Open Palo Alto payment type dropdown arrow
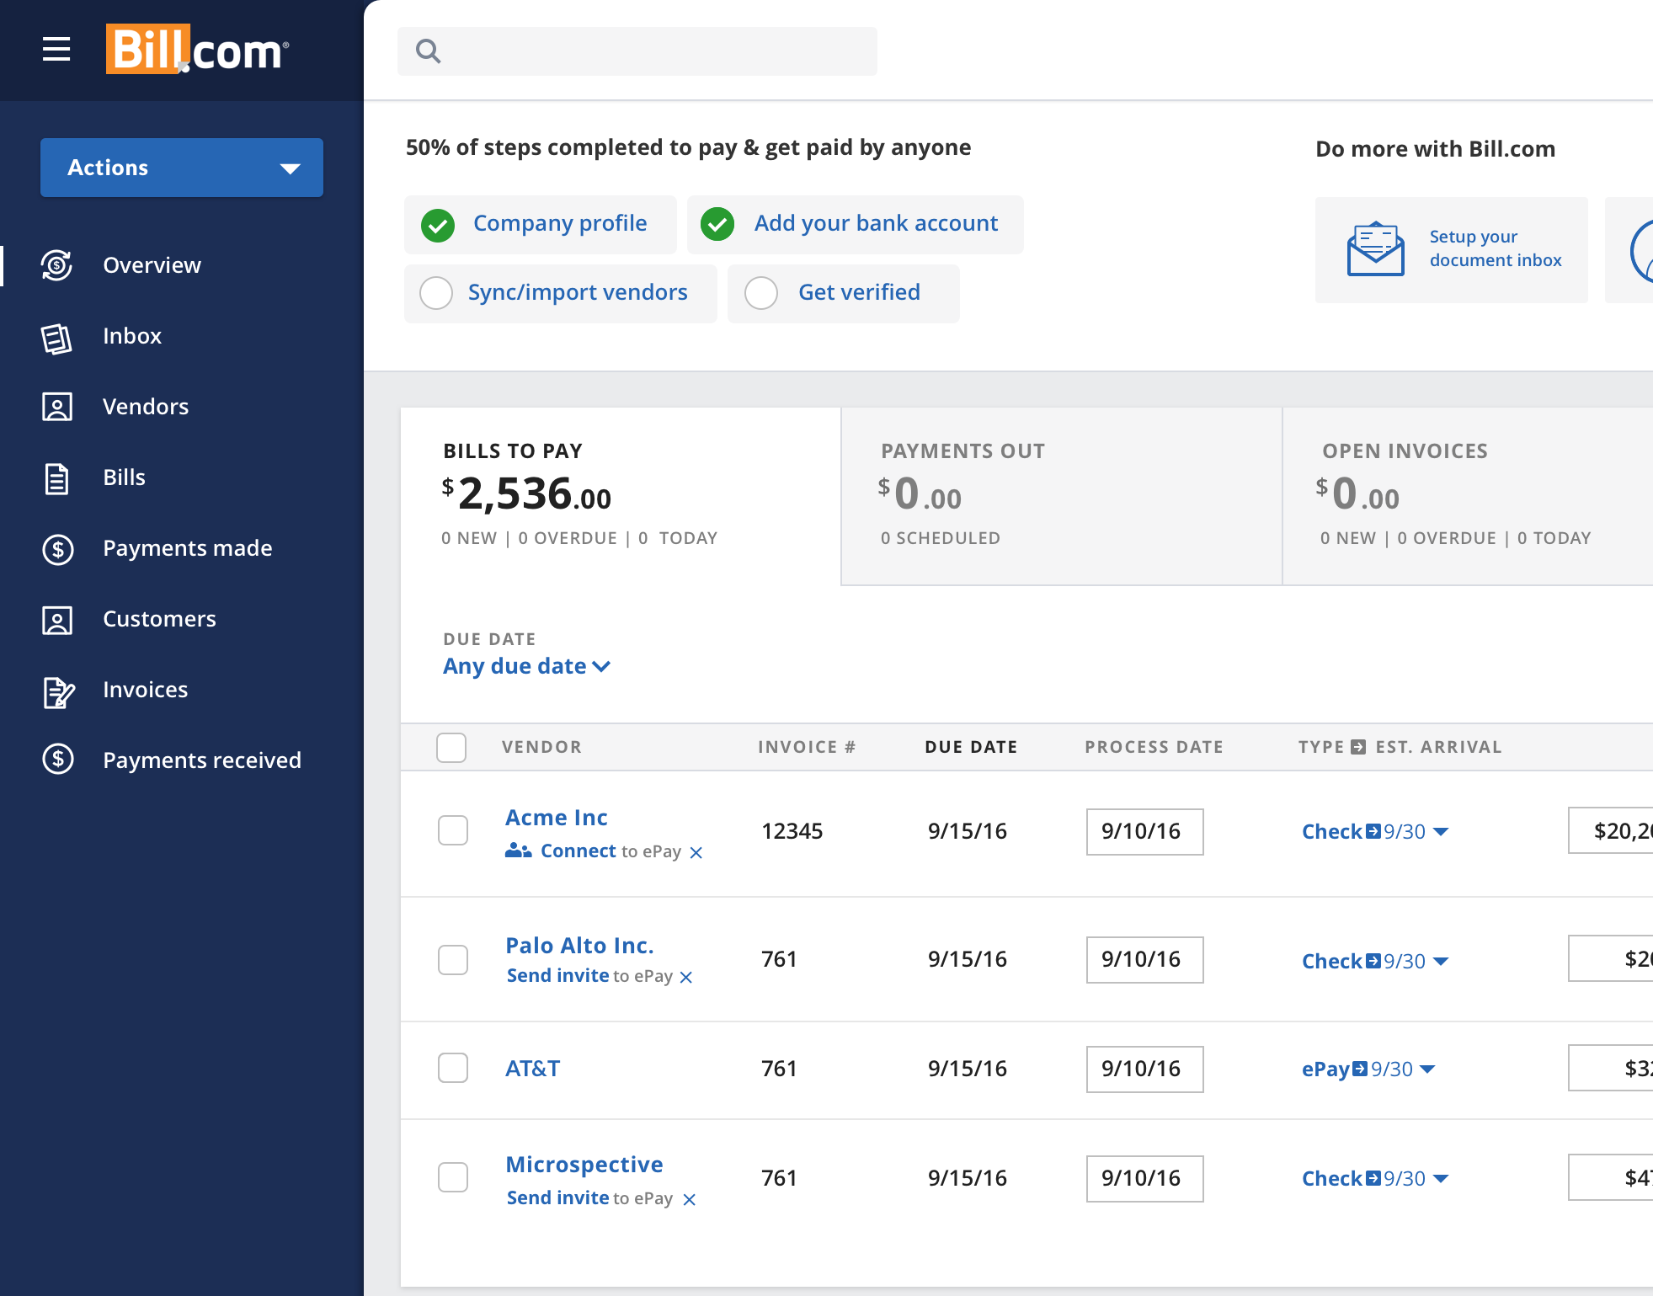 point(1441,962)
